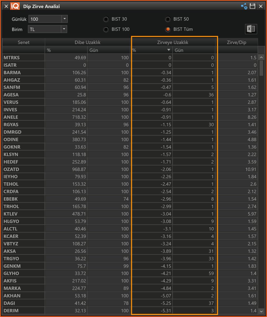Select the RGYAS row

[x=130, y=124]
